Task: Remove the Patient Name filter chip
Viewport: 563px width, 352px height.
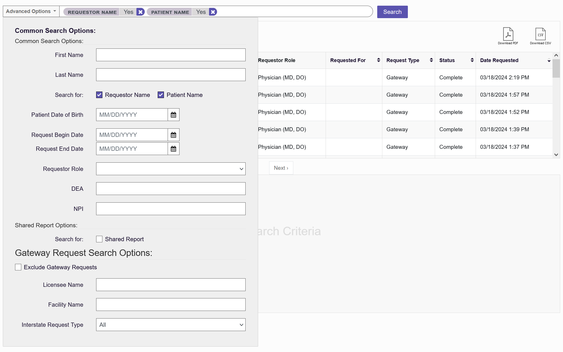Action: pyautogui.click(x=213, y=12)
